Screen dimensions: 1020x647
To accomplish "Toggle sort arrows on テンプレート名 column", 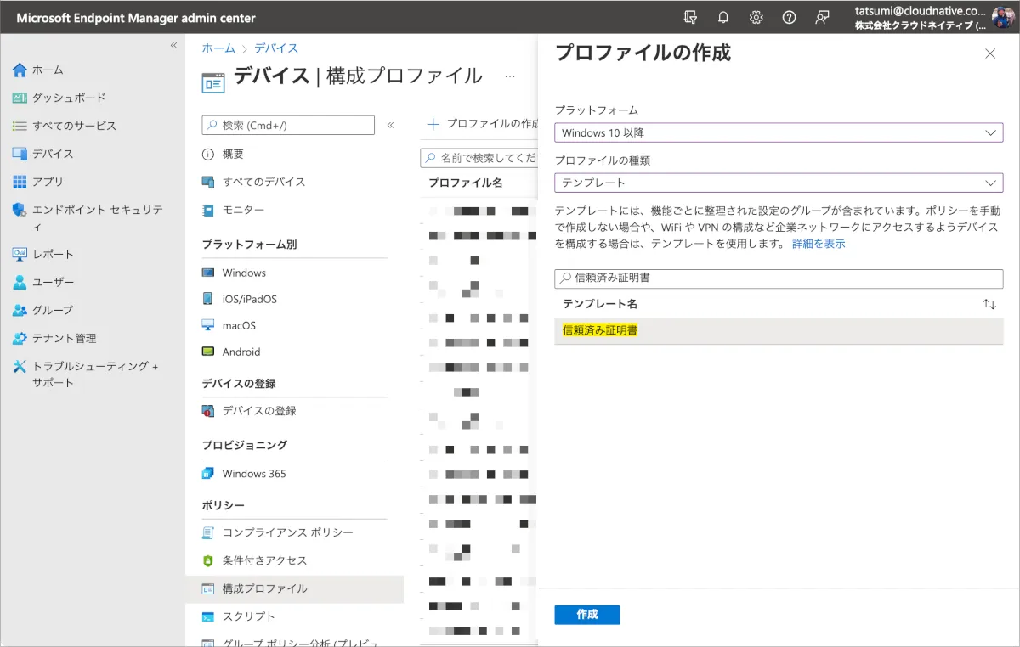I will point(989,304).
